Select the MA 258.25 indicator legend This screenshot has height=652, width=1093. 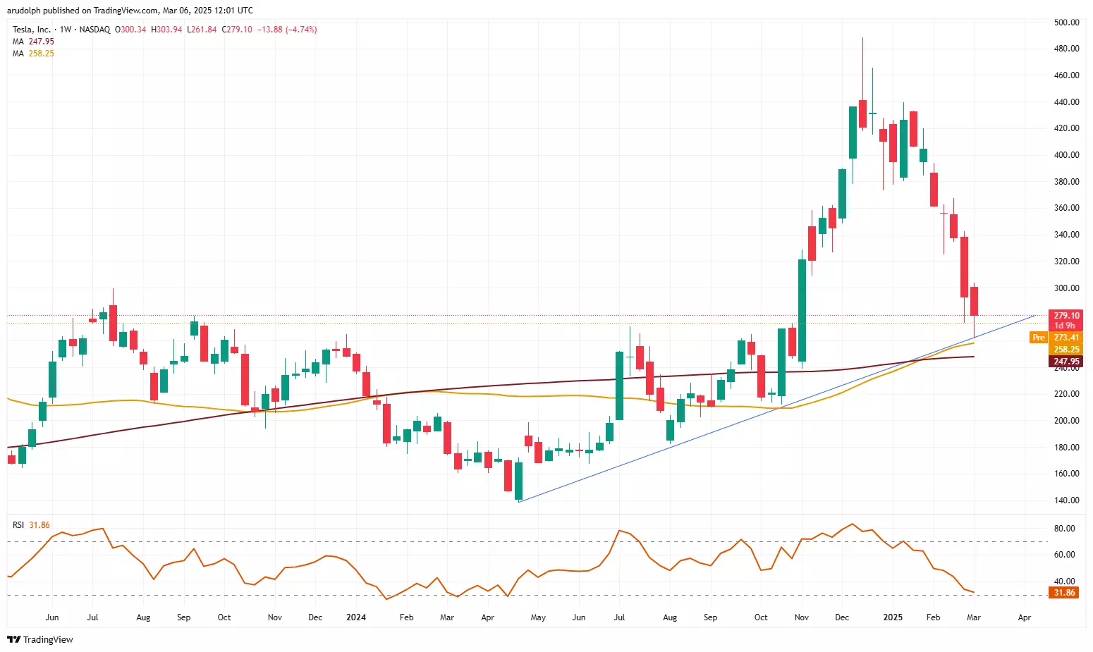33,54
